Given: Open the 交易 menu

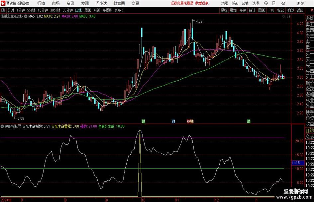Looking at the screenshot, I should [135, 3].
